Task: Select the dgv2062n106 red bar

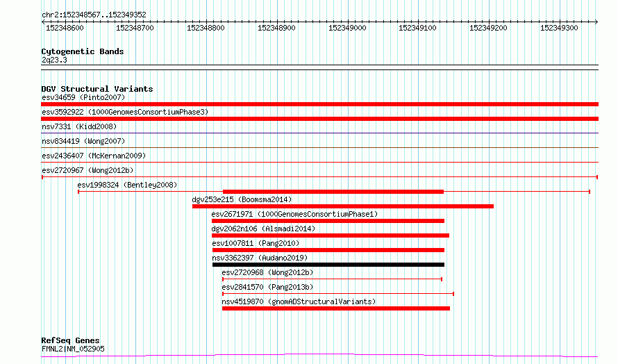Action: click(x=331, y=235)
